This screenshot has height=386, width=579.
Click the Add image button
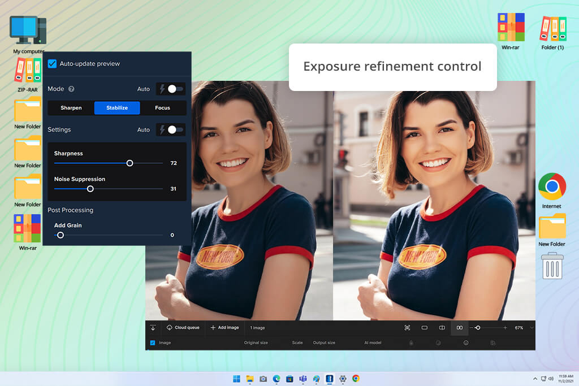point(224,328)
